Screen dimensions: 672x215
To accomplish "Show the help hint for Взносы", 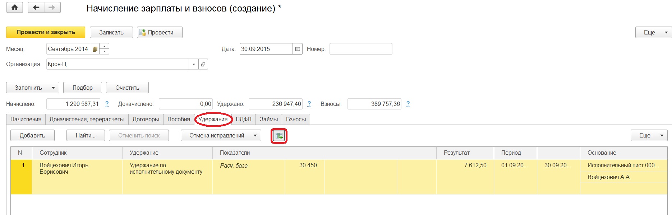I will (x=408, y=104).
